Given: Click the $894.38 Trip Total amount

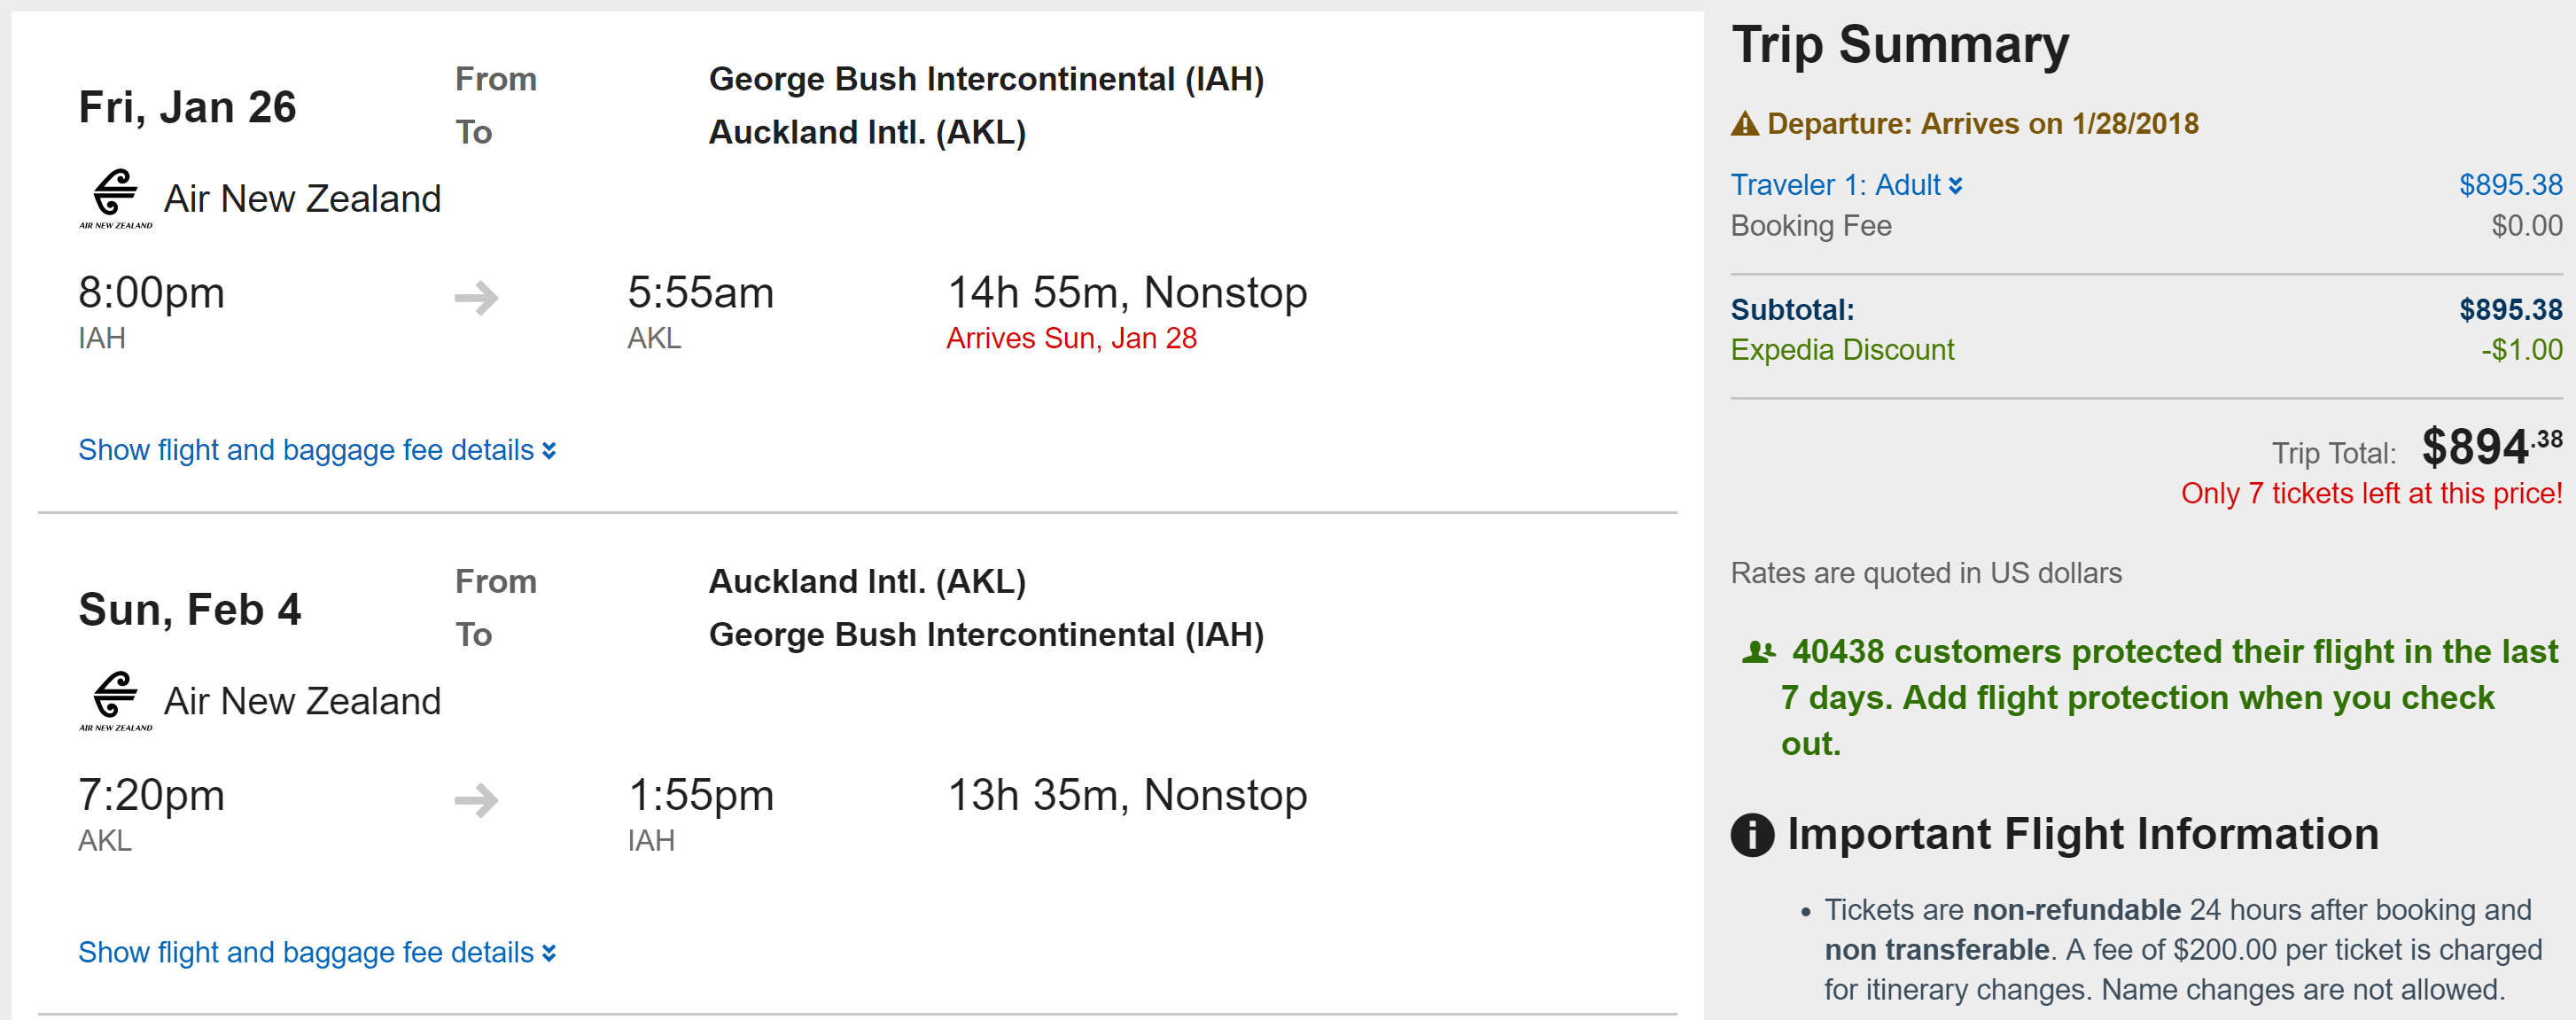Looking at the screenshot, I should coord(2491,447).
